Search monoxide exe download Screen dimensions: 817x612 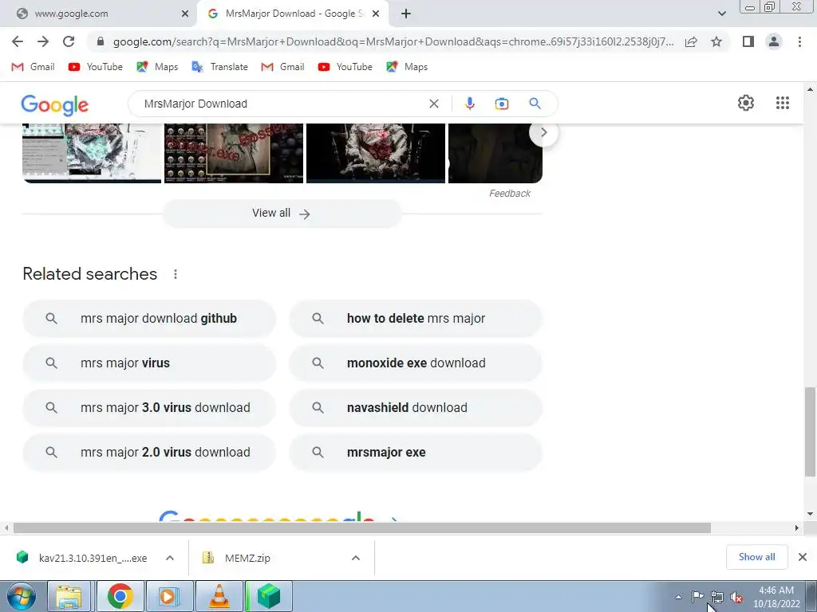[416, 363]
